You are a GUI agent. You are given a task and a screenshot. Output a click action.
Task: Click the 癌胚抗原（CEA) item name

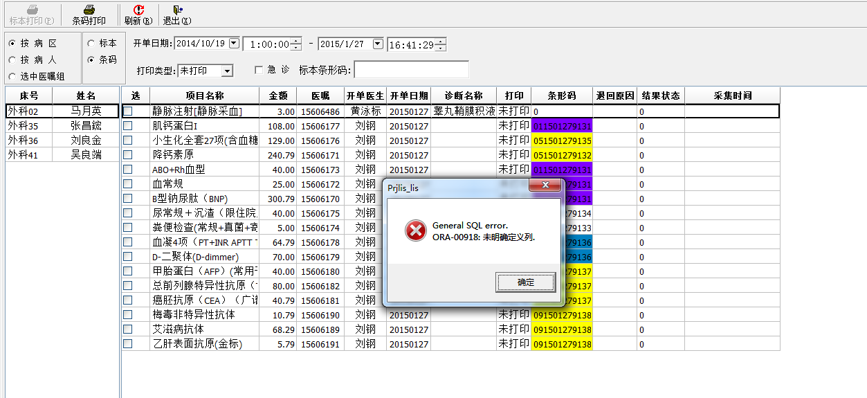tap(205, 300)
